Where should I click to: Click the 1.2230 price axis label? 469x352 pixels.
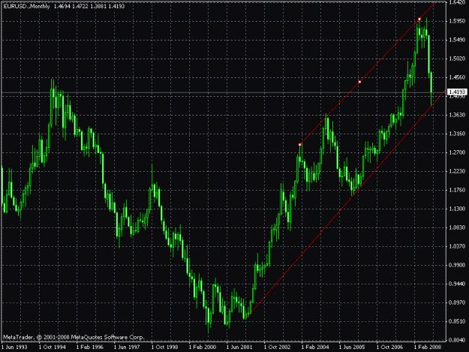click(457, 172)
